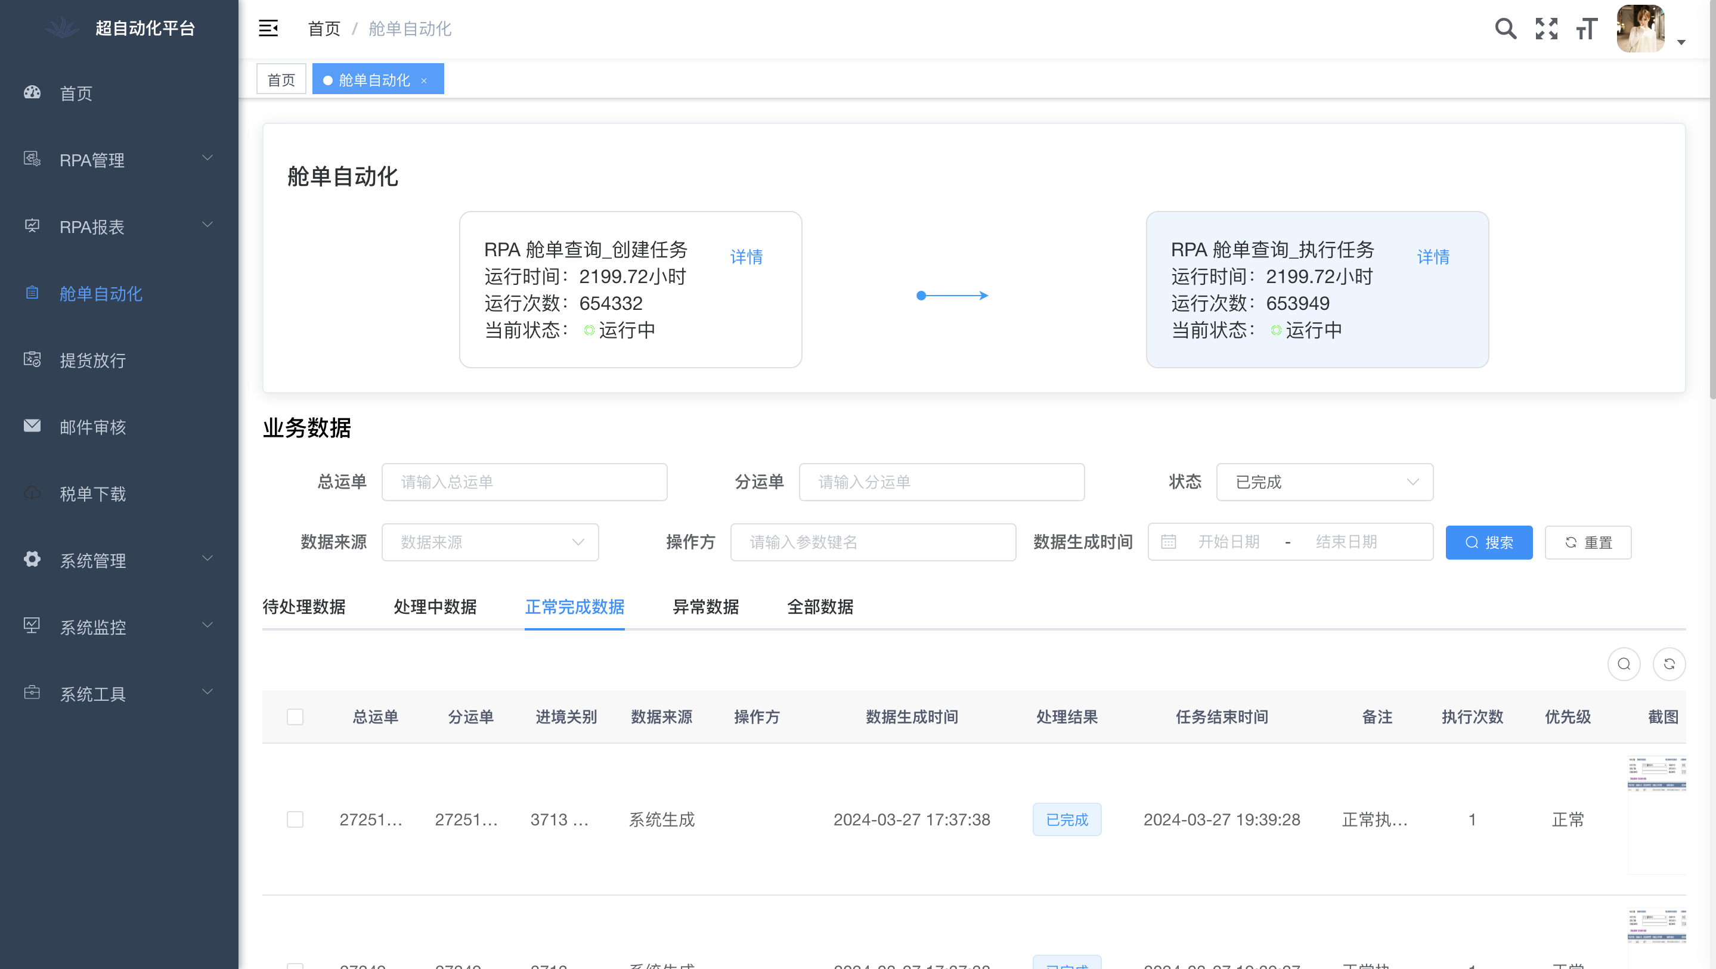Click the 总运单 input field
Screen dimensions: 1716x969
(x=524, y=482)
